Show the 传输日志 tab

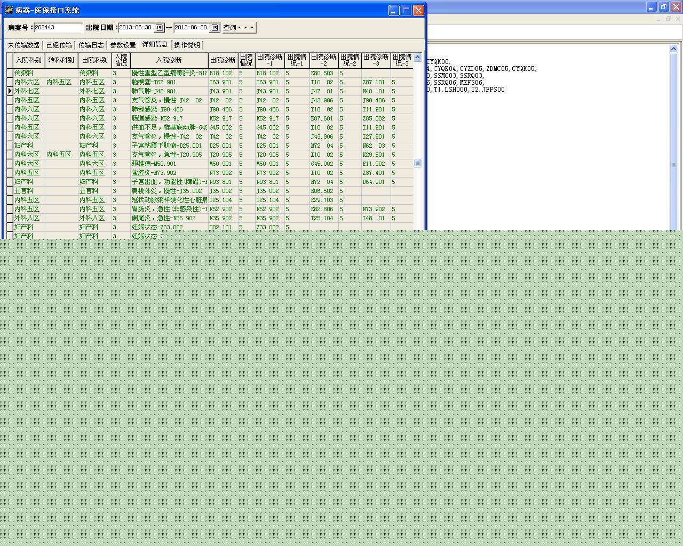pos(91,45)
